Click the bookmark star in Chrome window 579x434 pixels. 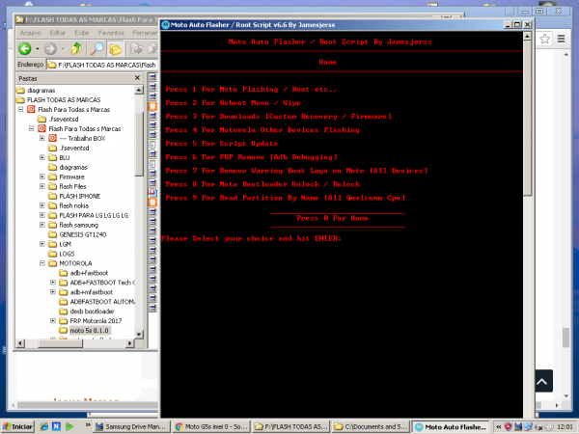(x=544, y=39)
